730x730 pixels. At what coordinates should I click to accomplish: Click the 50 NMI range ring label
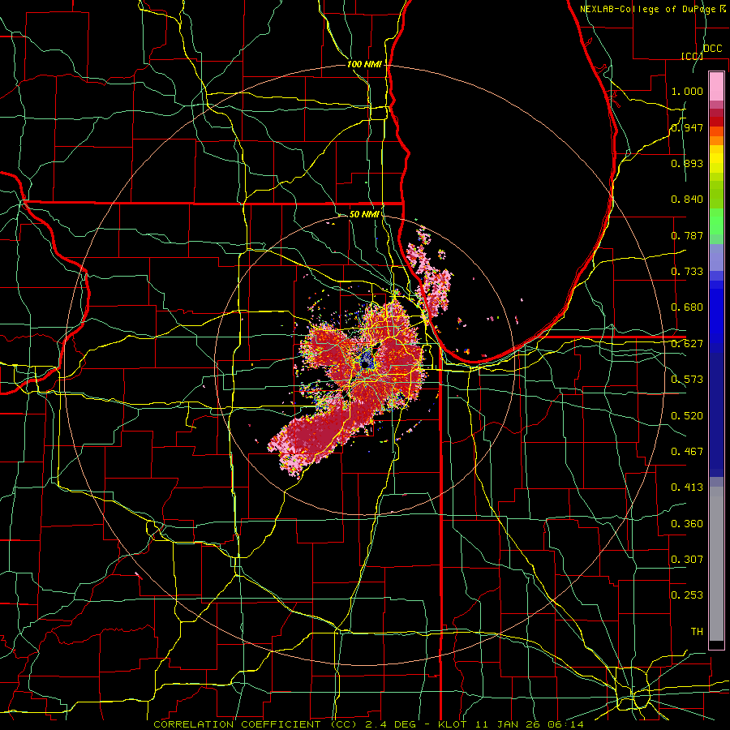click(x=364, y=214)
